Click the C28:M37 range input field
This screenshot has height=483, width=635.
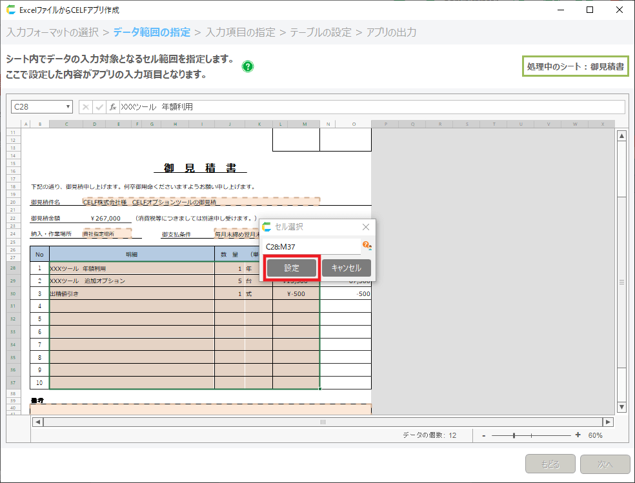coord(312,246)
